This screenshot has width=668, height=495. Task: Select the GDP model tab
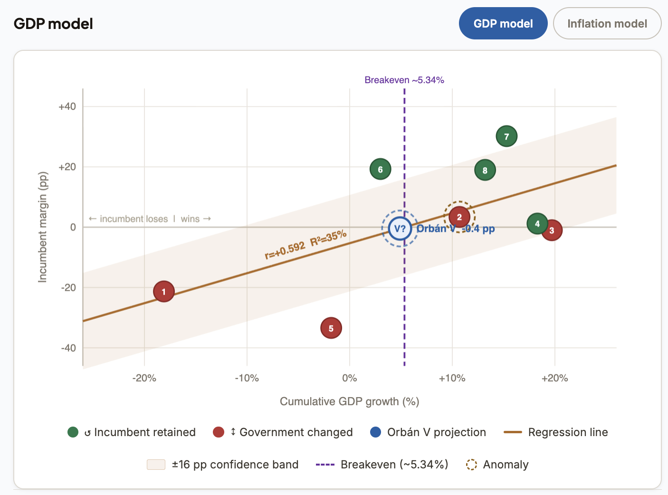pyautogui.click(x=503, y=23)
